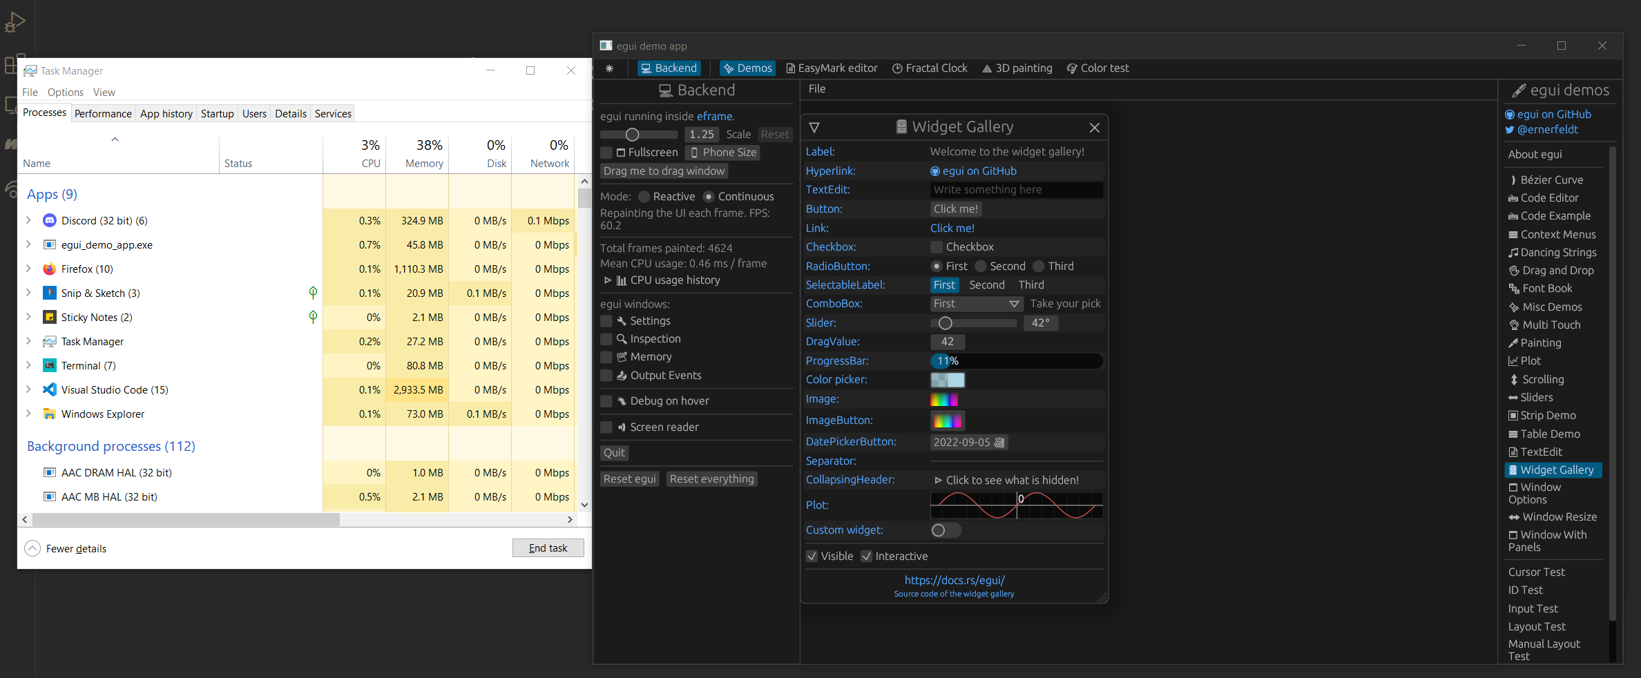
Task: Open the Options menu in Task Manager
Action: click(x=66, y=92)
